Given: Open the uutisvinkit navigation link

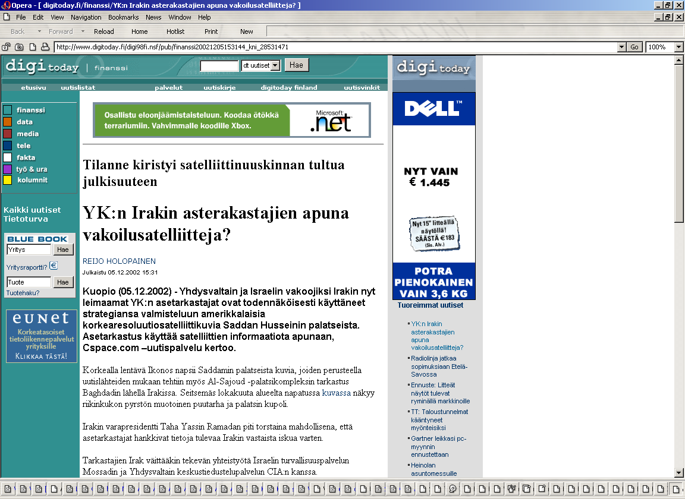Looking at the screenshot, I should pyautogui.click(x=362, y=87).
